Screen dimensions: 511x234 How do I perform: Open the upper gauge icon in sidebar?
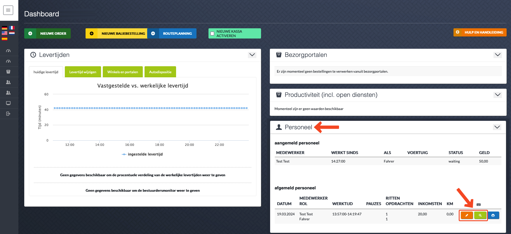[8, 51]
